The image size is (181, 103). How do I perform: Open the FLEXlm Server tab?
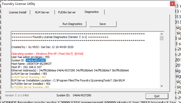click(67, 12)
